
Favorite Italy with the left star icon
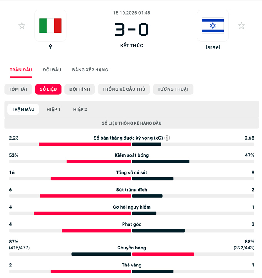22,26
